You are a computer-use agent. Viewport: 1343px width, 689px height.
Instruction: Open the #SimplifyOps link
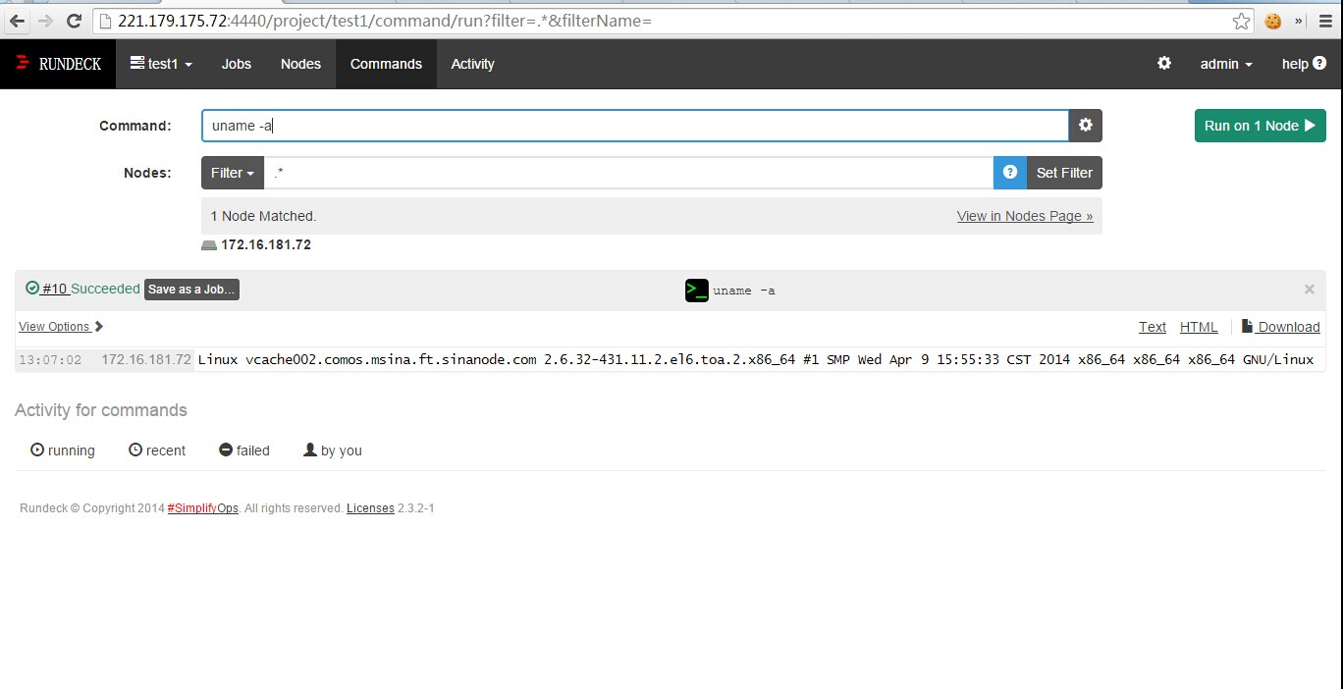click(x=202, y=508)
